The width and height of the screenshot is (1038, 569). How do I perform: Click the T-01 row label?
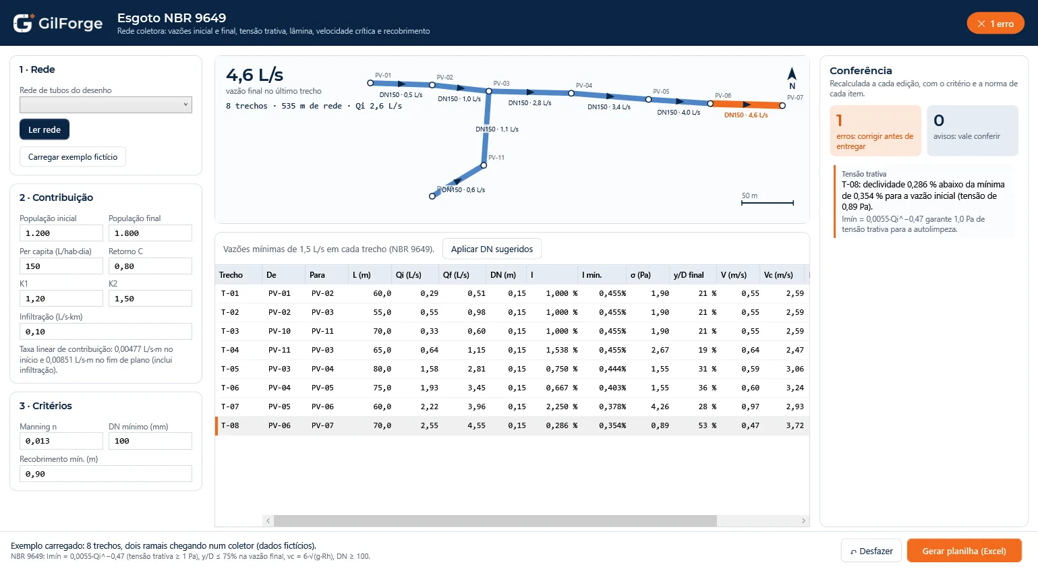(x=230, y=294)
